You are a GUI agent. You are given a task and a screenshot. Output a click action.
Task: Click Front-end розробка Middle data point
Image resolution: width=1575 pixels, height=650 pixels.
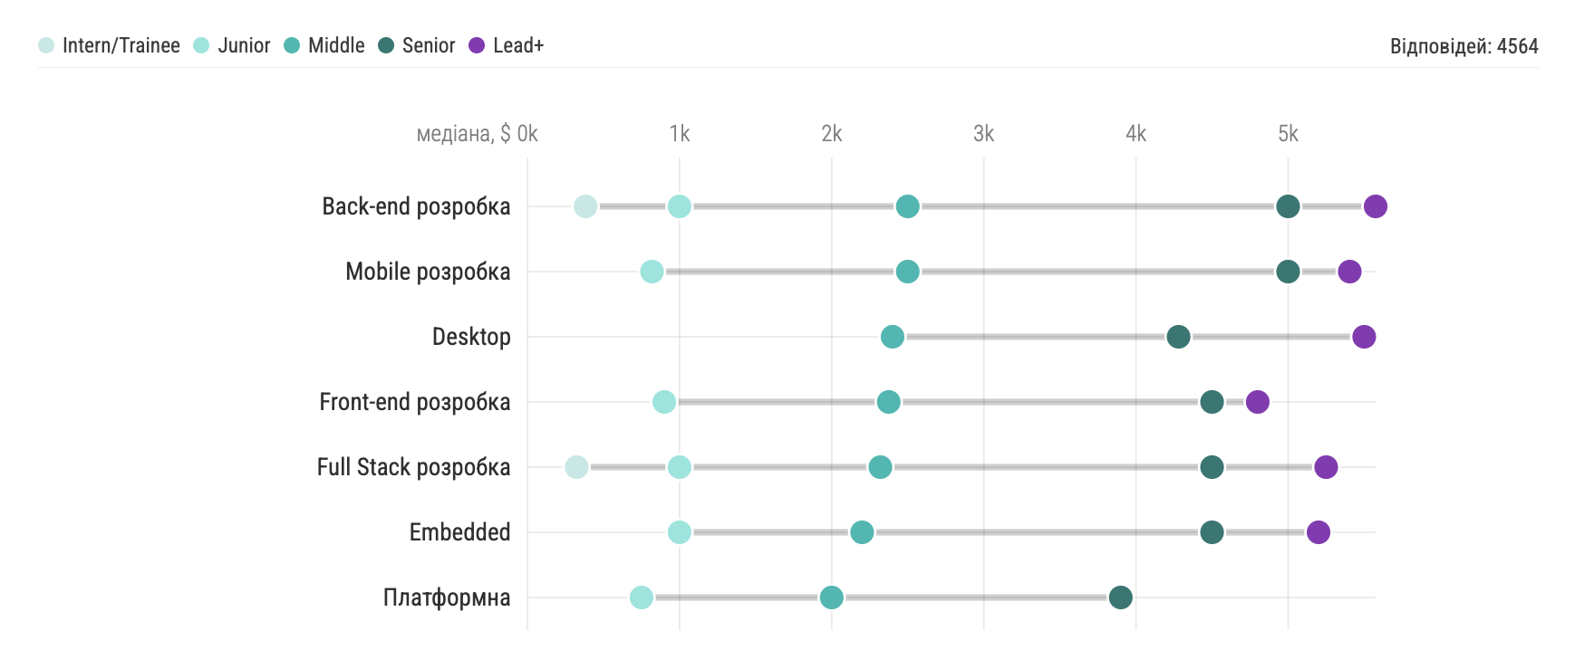[x=888, y=402]
